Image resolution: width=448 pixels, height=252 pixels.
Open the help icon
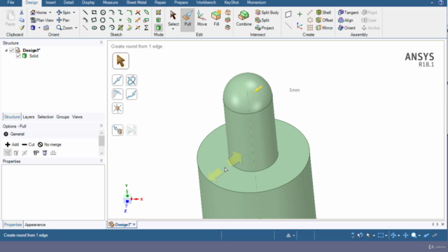(x=441, y=3)
